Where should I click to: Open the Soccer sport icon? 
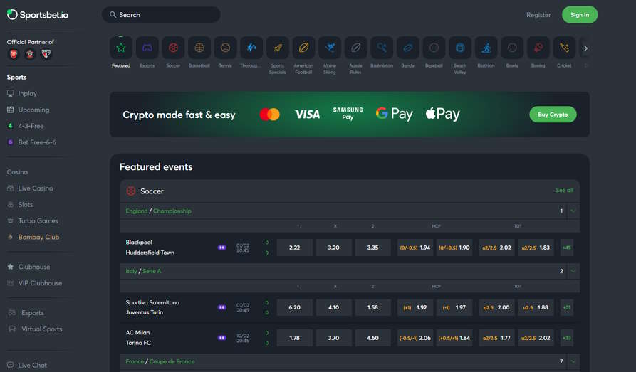[x=173, y=48]
